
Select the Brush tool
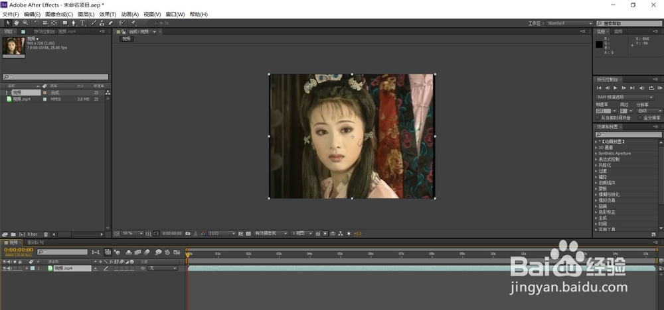[x=94, y=23]
